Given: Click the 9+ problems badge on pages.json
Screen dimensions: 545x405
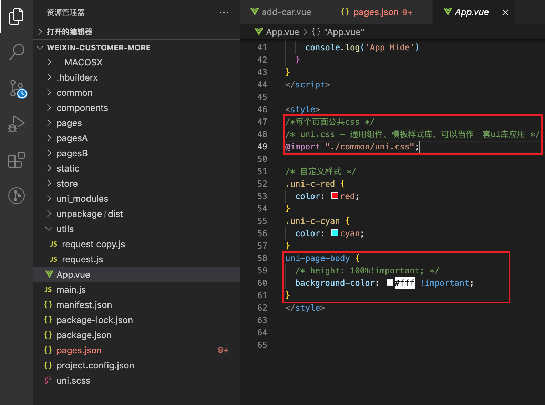Looking at the screenshot, I should (223, 350).
